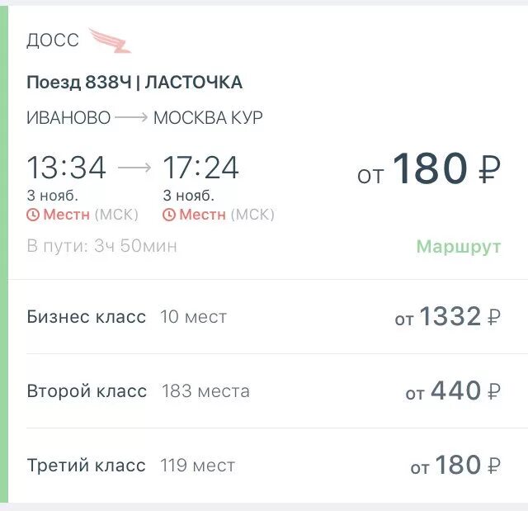
Task: Tap the от 440 ₽ second class price
Action: point(453,391)
